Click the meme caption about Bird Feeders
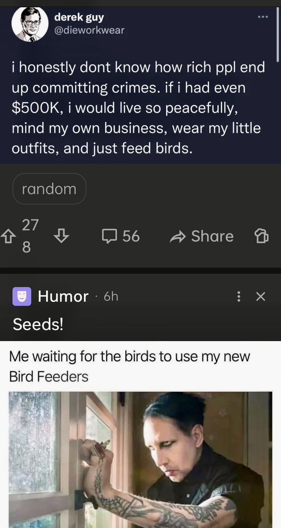The width and height of the screenshot is (281, 528). pyautogui.click(x=129, y=366)
